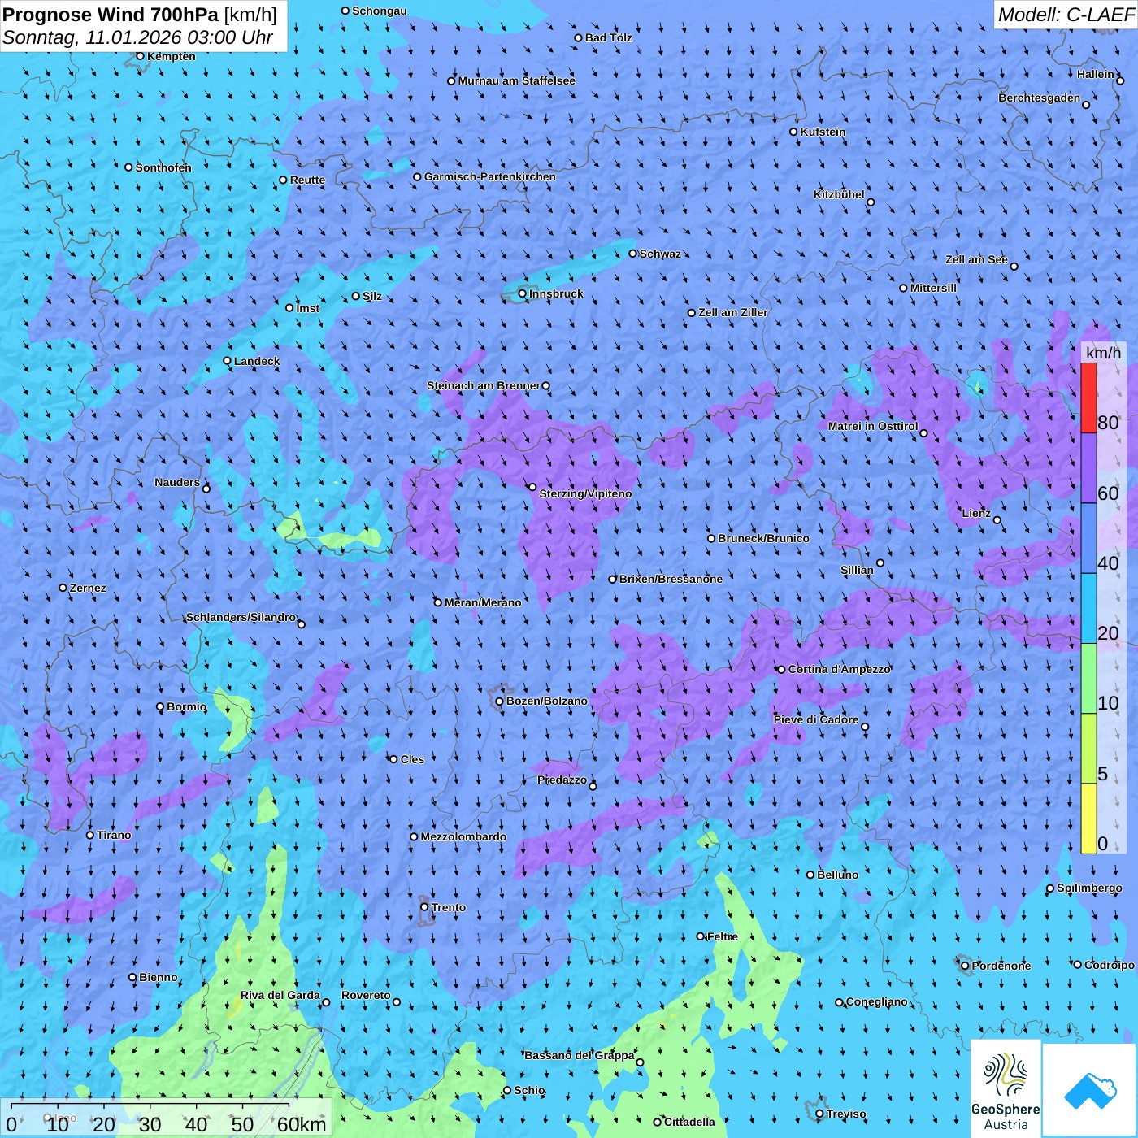Click the Pieve di Cadore label

click(x=816, y=719)
